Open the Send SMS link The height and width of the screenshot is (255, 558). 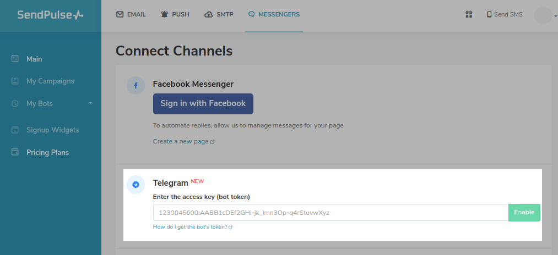pos(505,14)
